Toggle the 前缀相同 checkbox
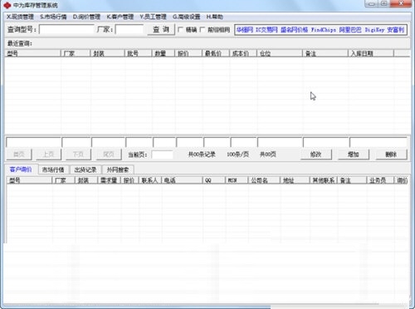 coord(203,30)
